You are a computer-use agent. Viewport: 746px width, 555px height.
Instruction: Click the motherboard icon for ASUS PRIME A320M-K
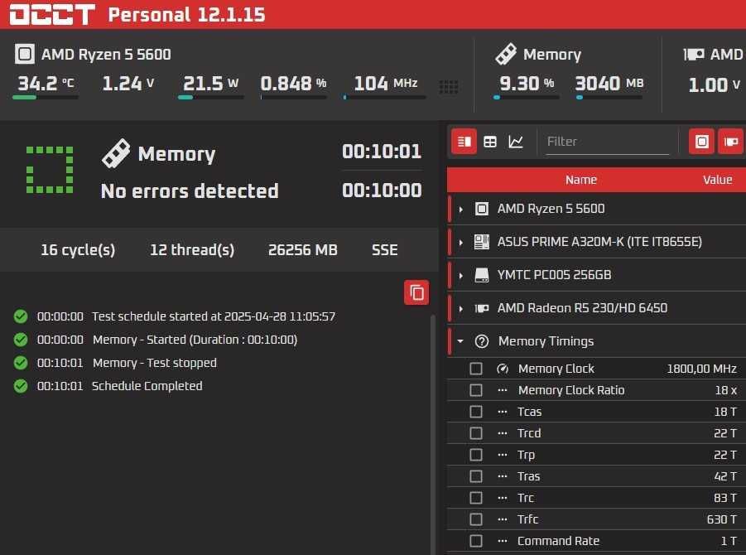pyautogui.click(x=482, y=242)
